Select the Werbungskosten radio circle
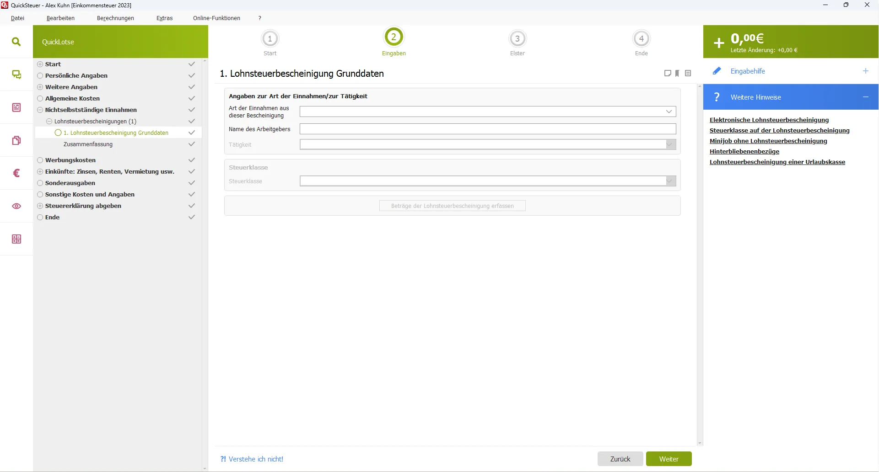The height and width of the screenshot is (472, 879). [40, 160]
